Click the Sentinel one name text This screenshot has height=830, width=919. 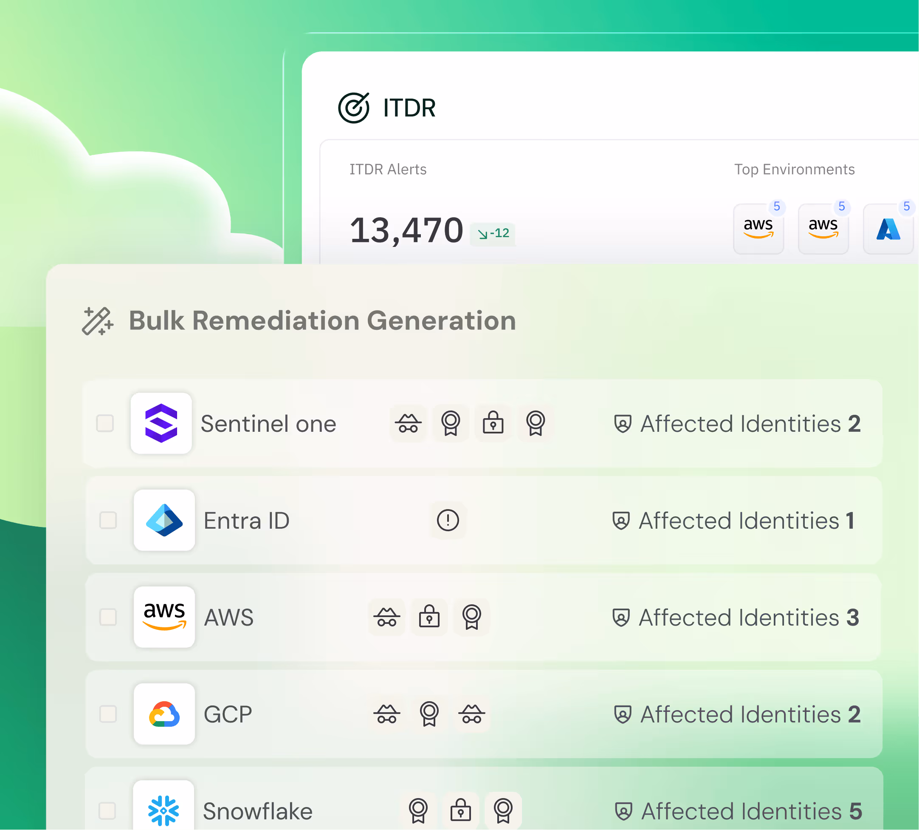tap(268, 424)
